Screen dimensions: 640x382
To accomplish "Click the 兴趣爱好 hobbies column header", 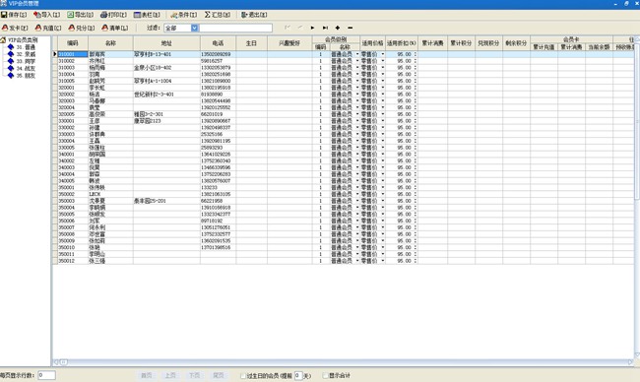I will (x=289, y=43).
